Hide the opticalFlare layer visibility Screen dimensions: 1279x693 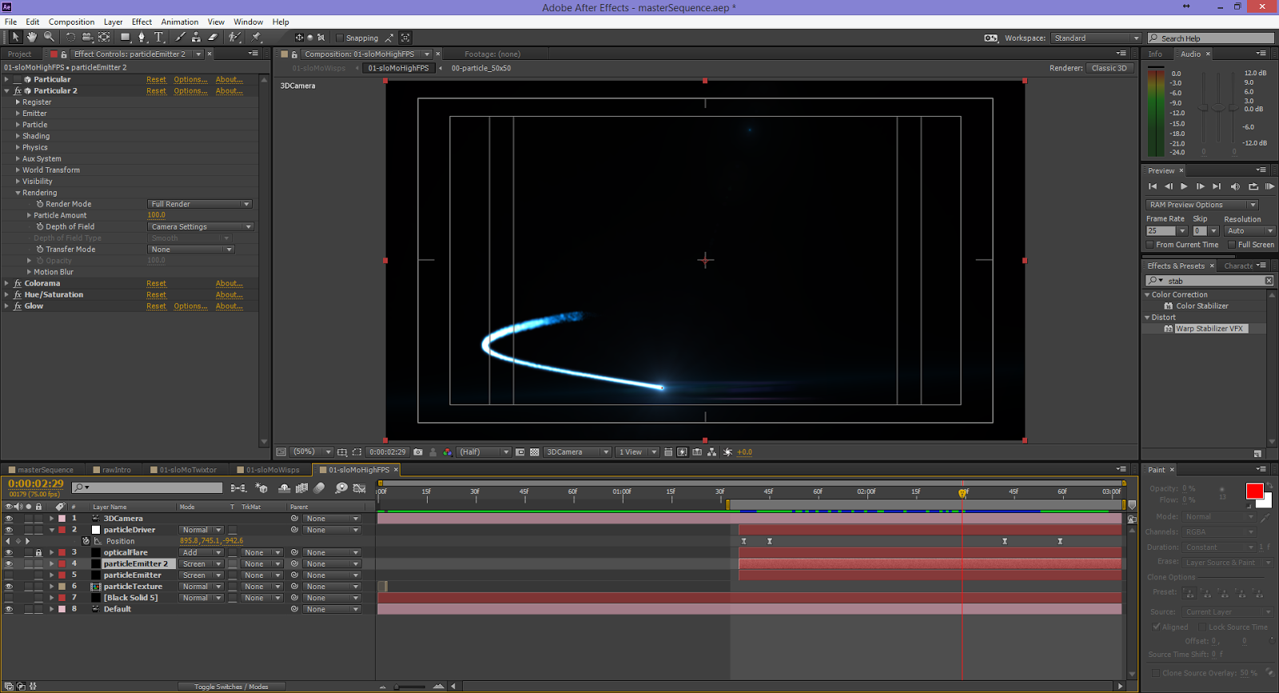[9, 552]
